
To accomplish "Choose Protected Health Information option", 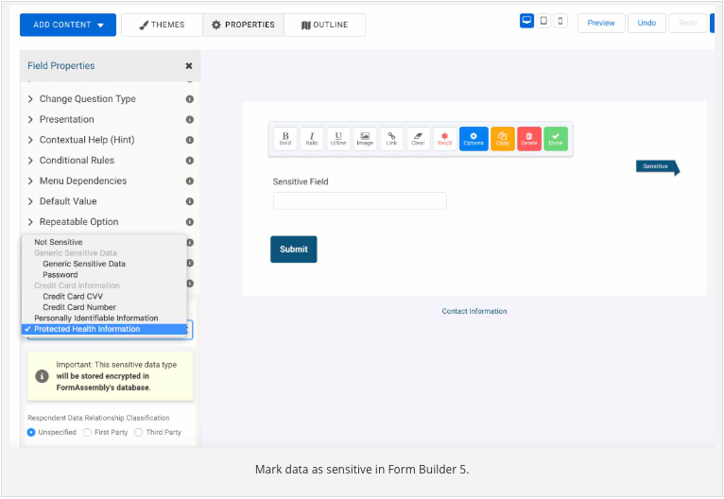I will click(x=104, y=329).
